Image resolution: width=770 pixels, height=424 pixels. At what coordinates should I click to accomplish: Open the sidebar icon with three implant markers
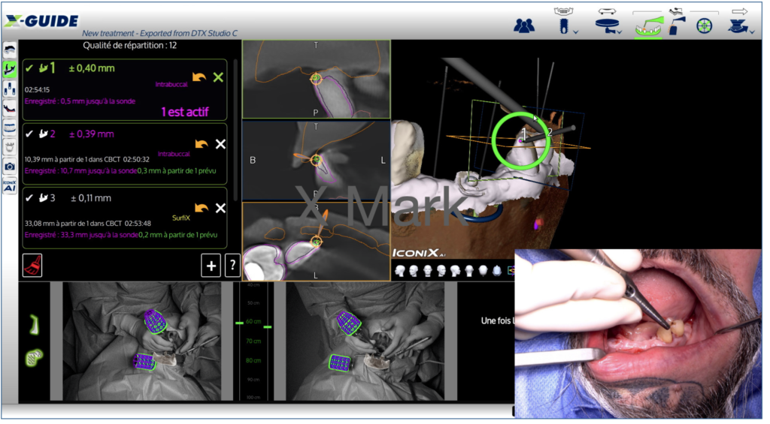pos(10,89)
